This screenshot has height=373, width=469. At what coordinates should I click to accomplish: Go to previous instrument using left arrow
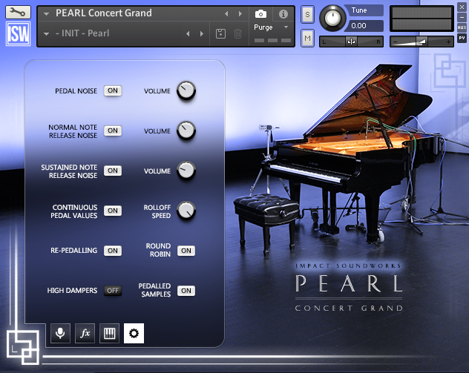226,14
